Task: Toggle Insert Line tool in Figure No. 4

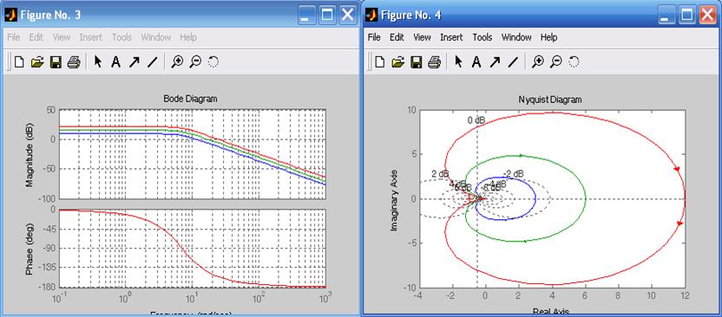Action: tap(513, 61)
